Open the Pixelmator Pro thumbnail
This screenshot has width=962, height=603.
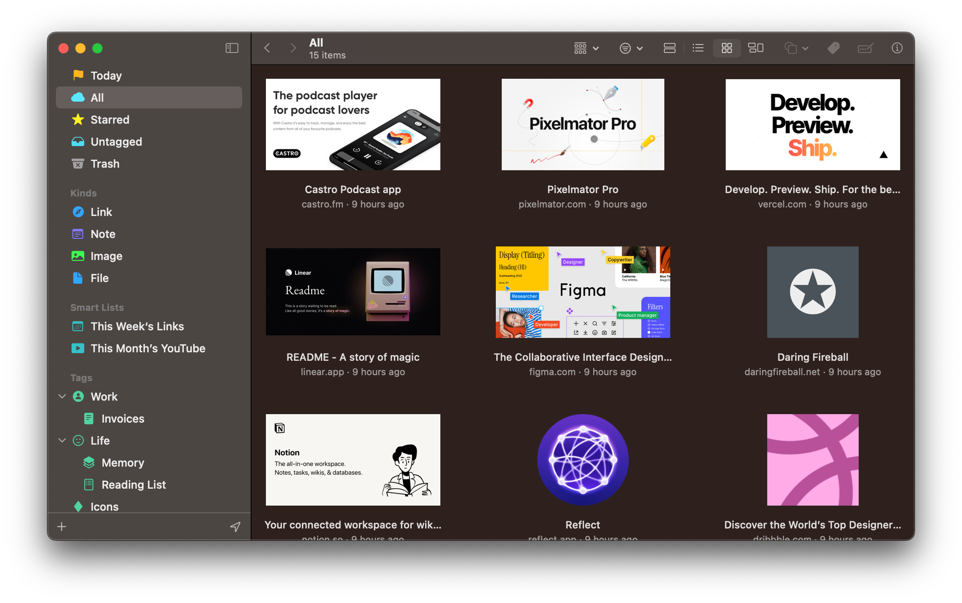click(x=583, y=124)
